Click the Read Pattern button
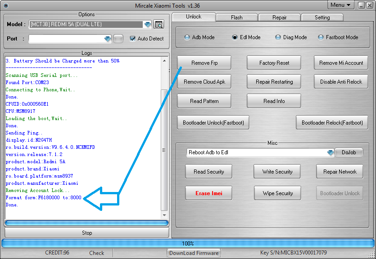376x259 pixels. tap(204, 101)
